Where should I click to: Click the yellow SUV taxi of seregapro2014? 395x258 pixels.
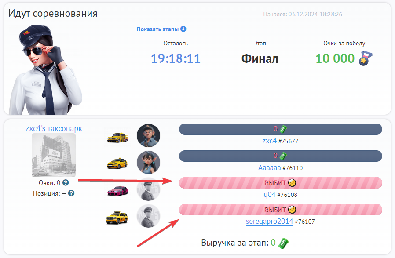[117, 218]
